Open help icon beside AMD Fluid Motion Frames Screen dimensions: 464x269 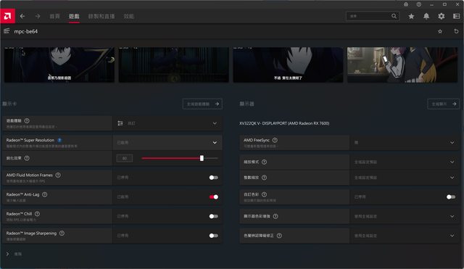(58, 175)
